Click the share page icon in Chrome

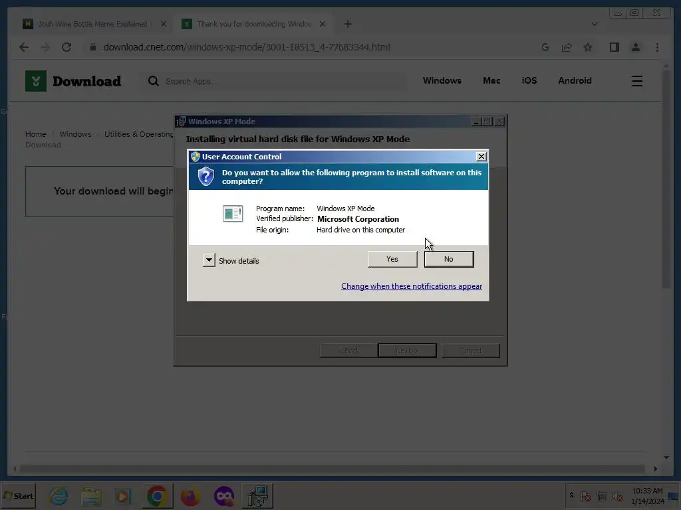tap(567, 47)
